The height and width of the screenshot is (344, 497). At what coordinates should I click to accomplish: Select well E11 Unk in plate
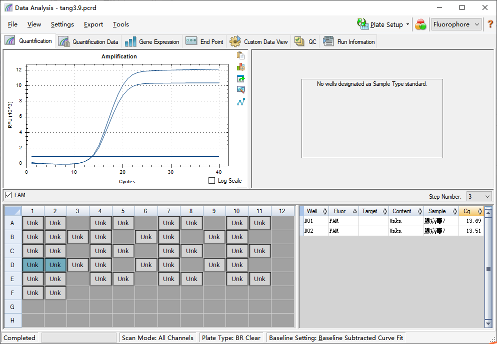259,279
